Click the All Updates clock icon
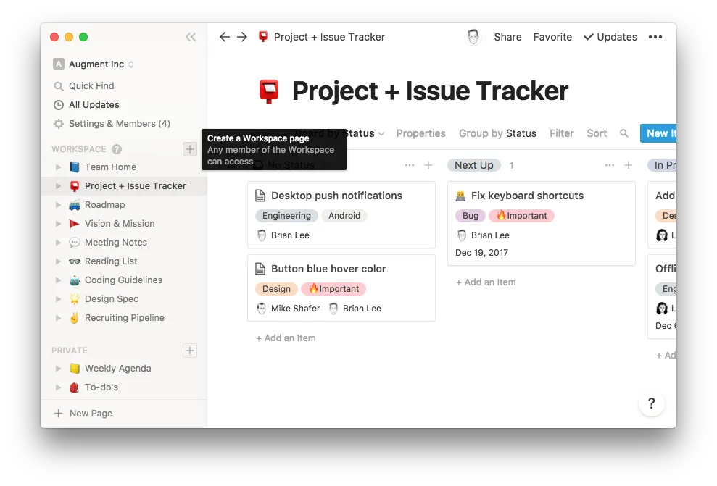The image size is (717, 486). pyautogui.click(x=59, y=104)
